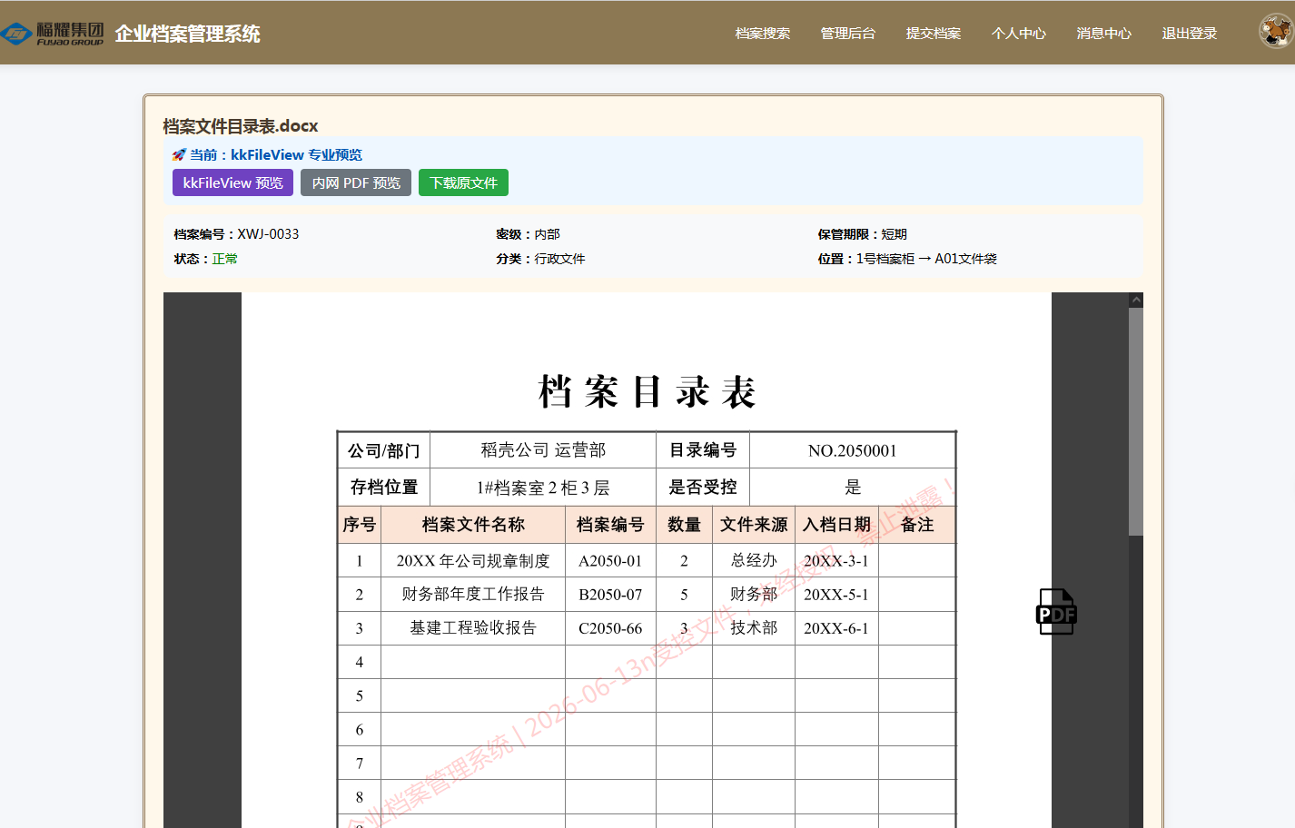Click document title 档案目录表

pos(647,391)
